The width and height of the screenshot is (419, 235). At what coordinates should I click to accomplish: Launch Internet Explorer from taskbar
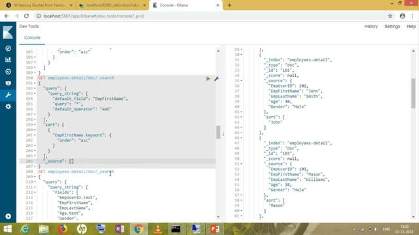tap(25, 229)
